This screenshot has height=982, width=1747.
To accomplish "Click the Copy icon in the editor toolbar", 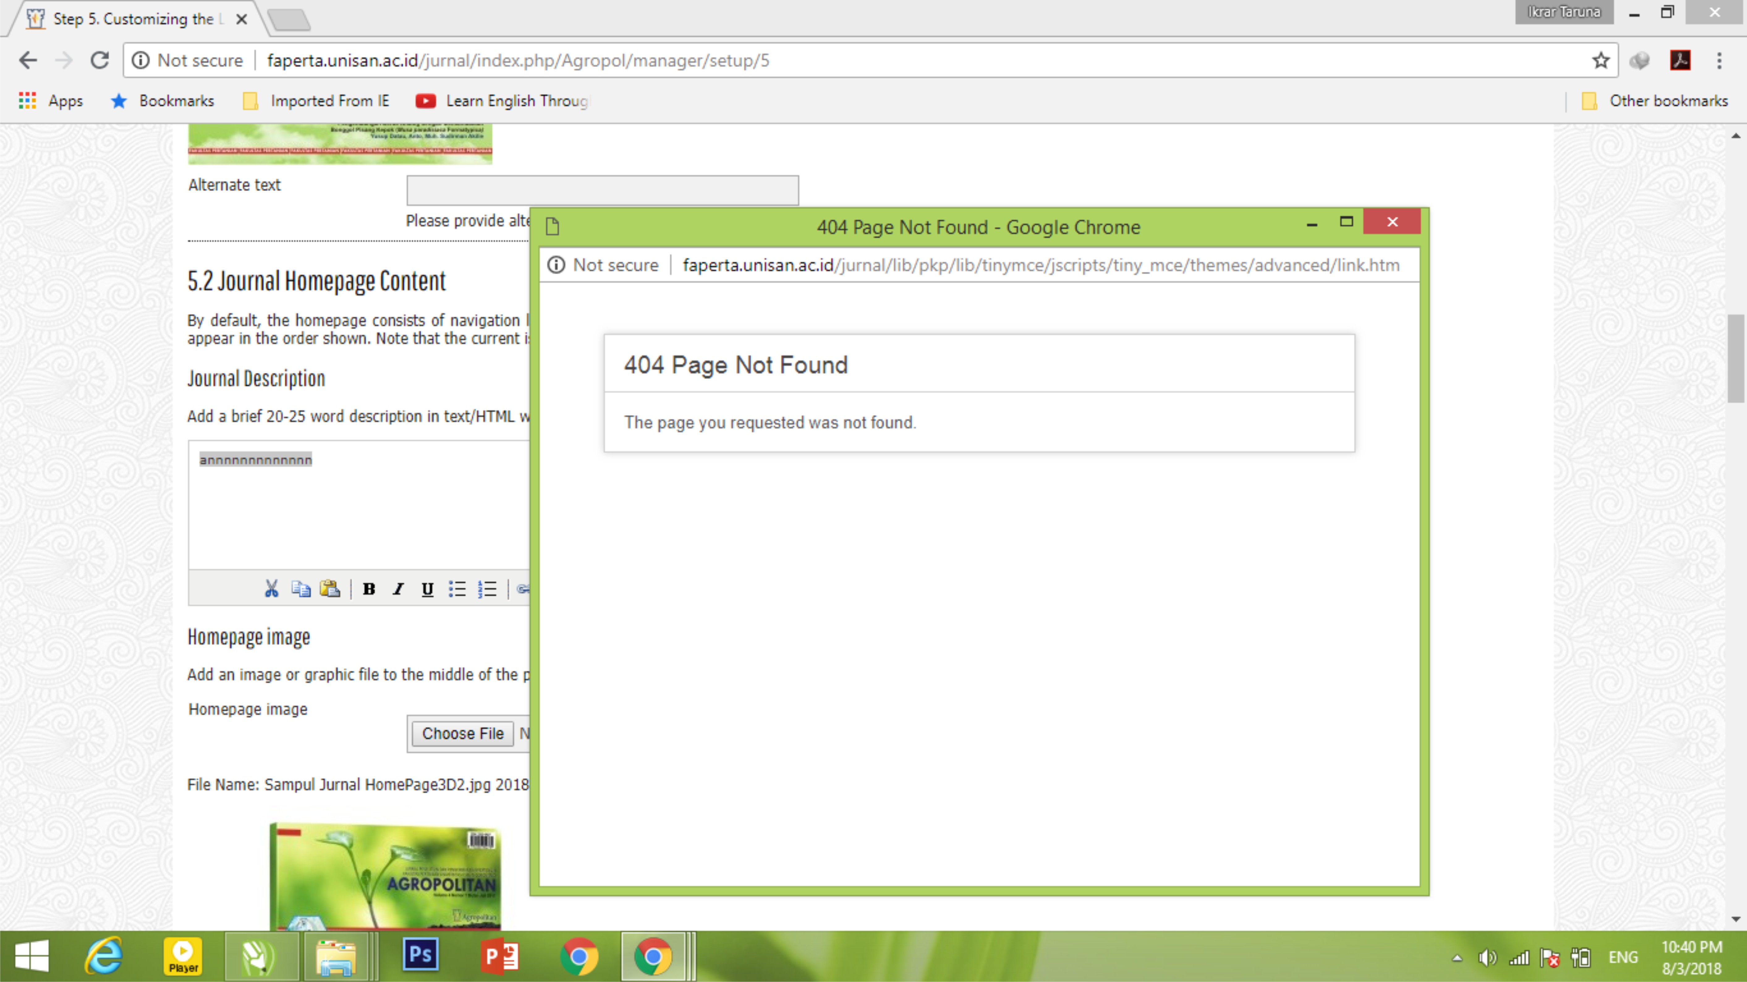I will click(300, 588).
